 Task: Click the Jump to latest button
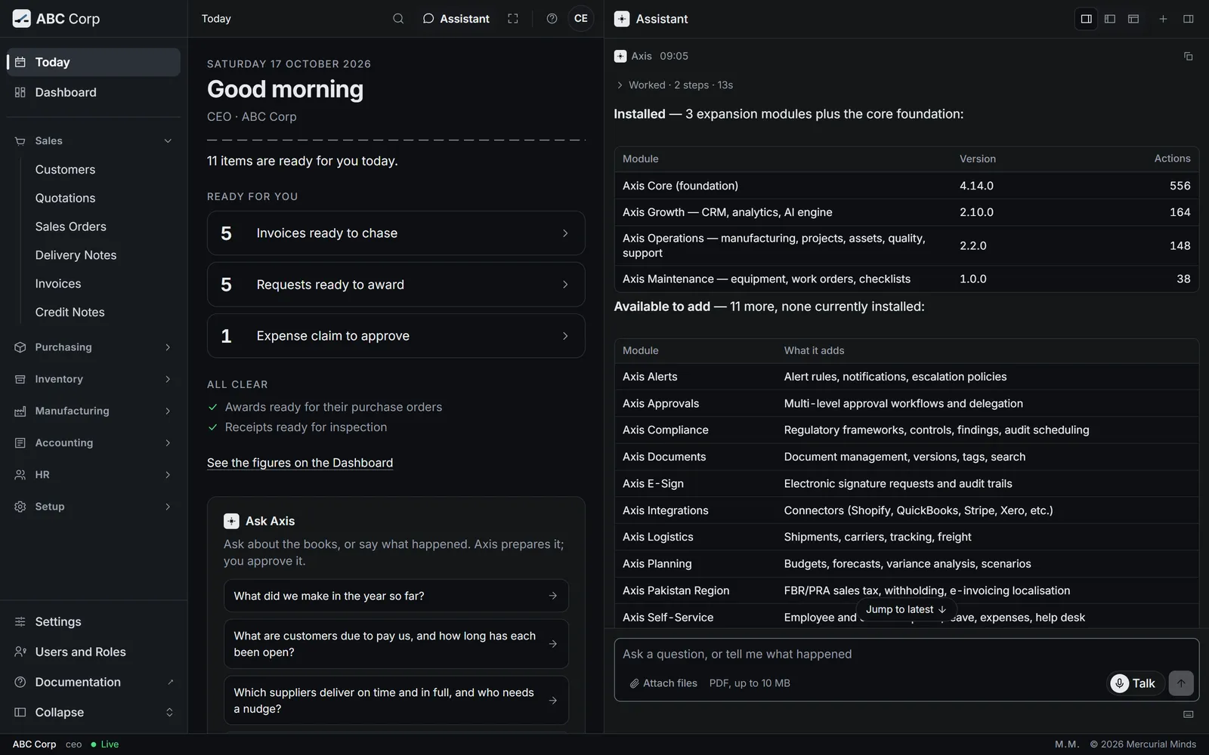tap(906, 609)
